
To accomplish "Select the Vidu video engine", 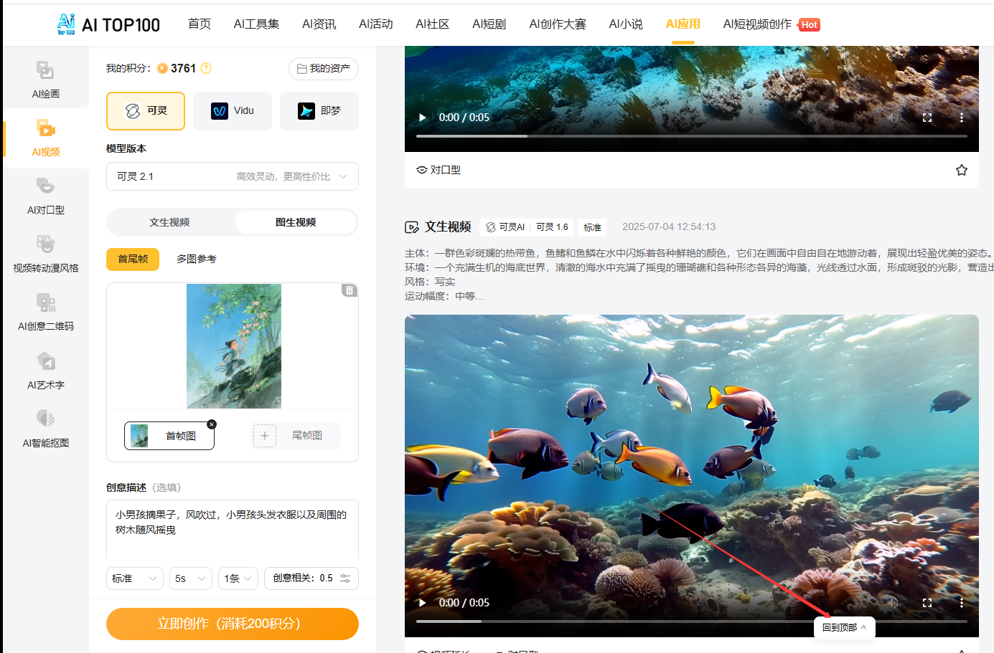I will [233, 111].
